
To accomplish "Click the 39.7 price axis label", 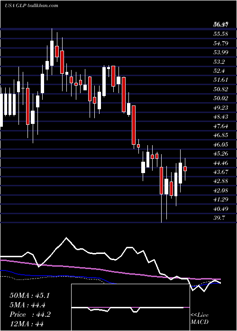I will click(x=219, y=218).
